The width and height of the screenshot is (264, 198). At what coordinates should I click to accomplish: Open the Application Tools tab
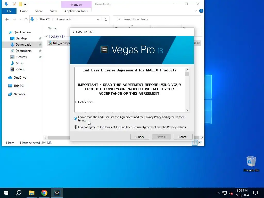coord(76,11)
